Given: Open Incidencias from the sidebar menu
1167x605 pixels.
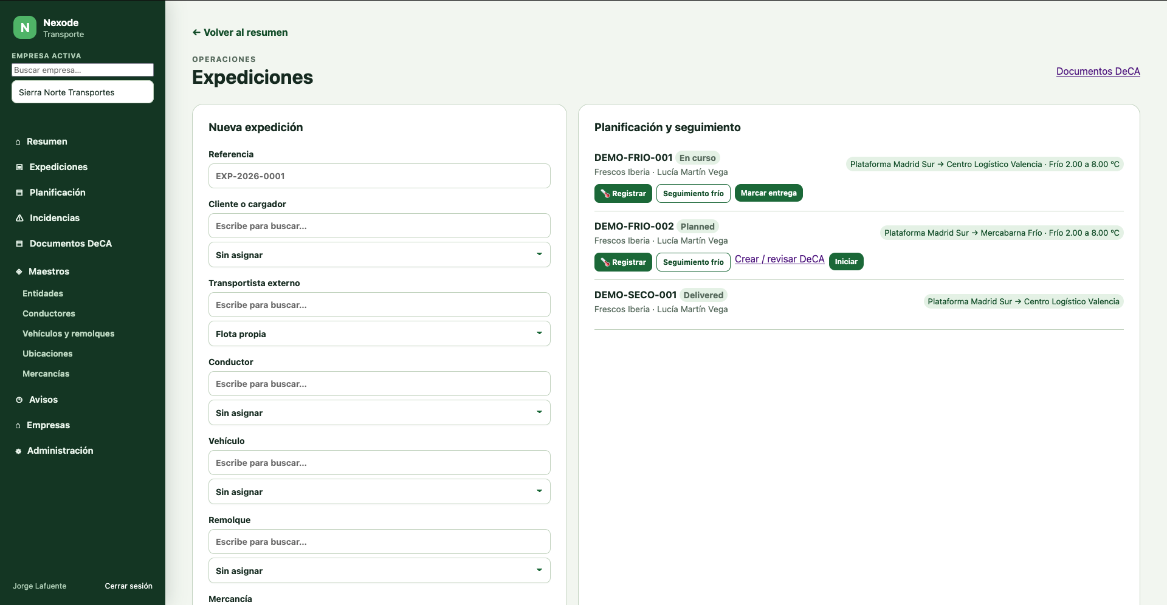Looking at the screenshot, I should [55, 218].
